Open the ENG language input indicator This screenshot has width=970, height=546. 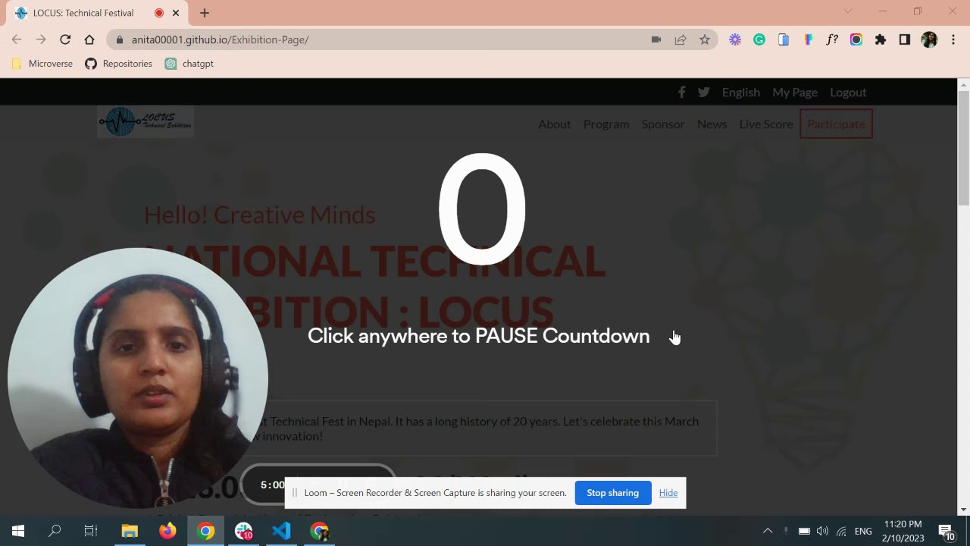click(863, 531)
